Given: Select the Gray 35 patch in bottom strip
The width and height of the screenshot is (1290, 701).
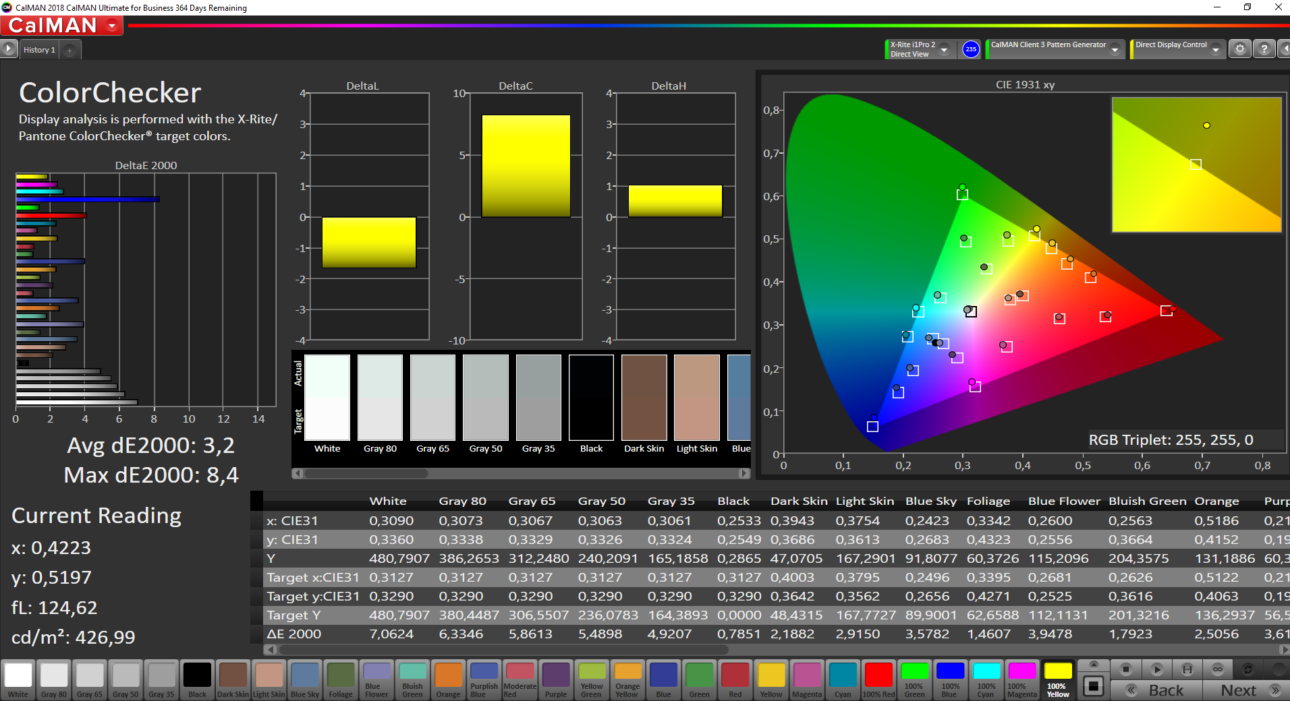Looking at the screenshot, I should click(161, 679).
